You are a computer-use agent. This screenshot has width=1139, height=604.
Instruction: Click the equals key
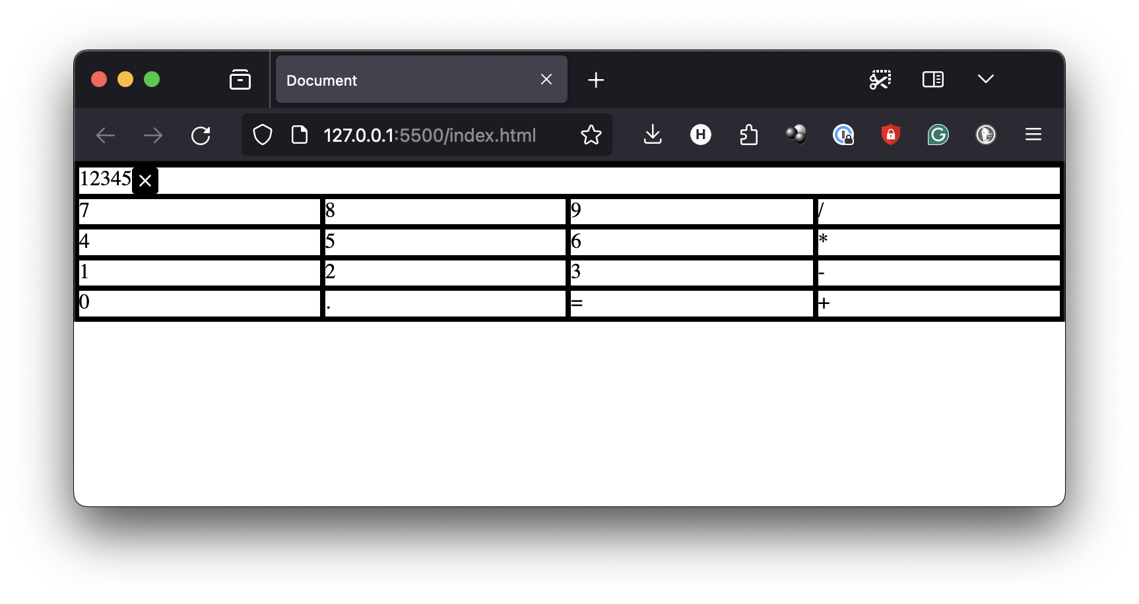pyautogui.click(x=692, y=304)
